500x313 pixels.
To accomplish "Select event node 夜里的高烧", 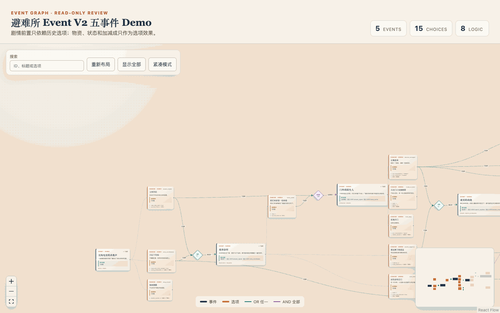I will 479,205.
